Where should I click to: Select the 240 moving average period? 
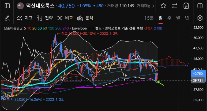tap(66, 28)
